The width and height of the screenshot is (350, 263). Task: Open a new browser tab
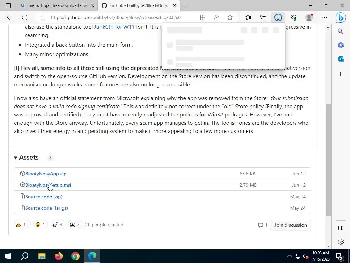point(186,5)
